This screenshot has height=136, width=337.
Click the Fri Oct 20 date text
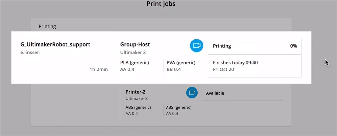pyautogui.click(x=223, y=69)
